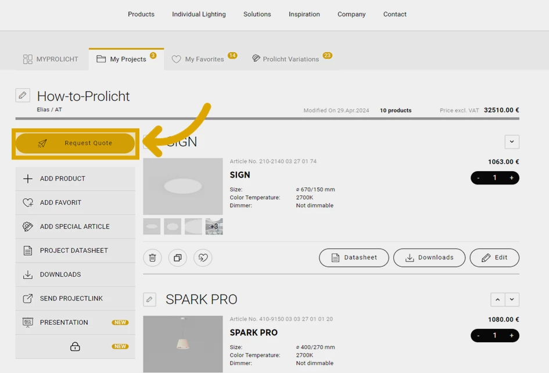Increase SIGN quantity with plus button

[511, 178]
